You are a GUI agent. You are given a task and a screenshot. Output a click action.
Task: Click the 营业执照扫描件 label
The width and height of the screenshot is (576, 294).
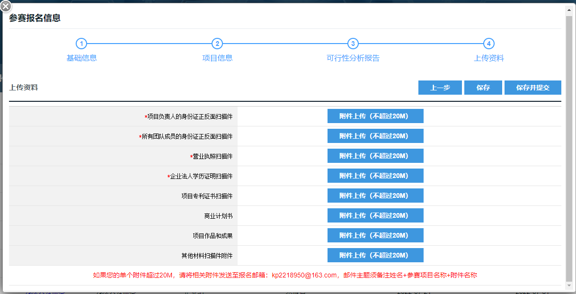(212, 156)
